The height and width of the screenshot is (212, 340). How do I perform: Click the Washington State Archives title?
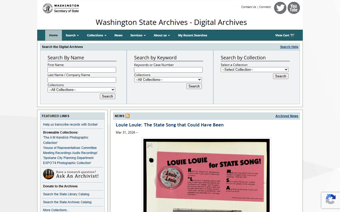pos(171,22)
